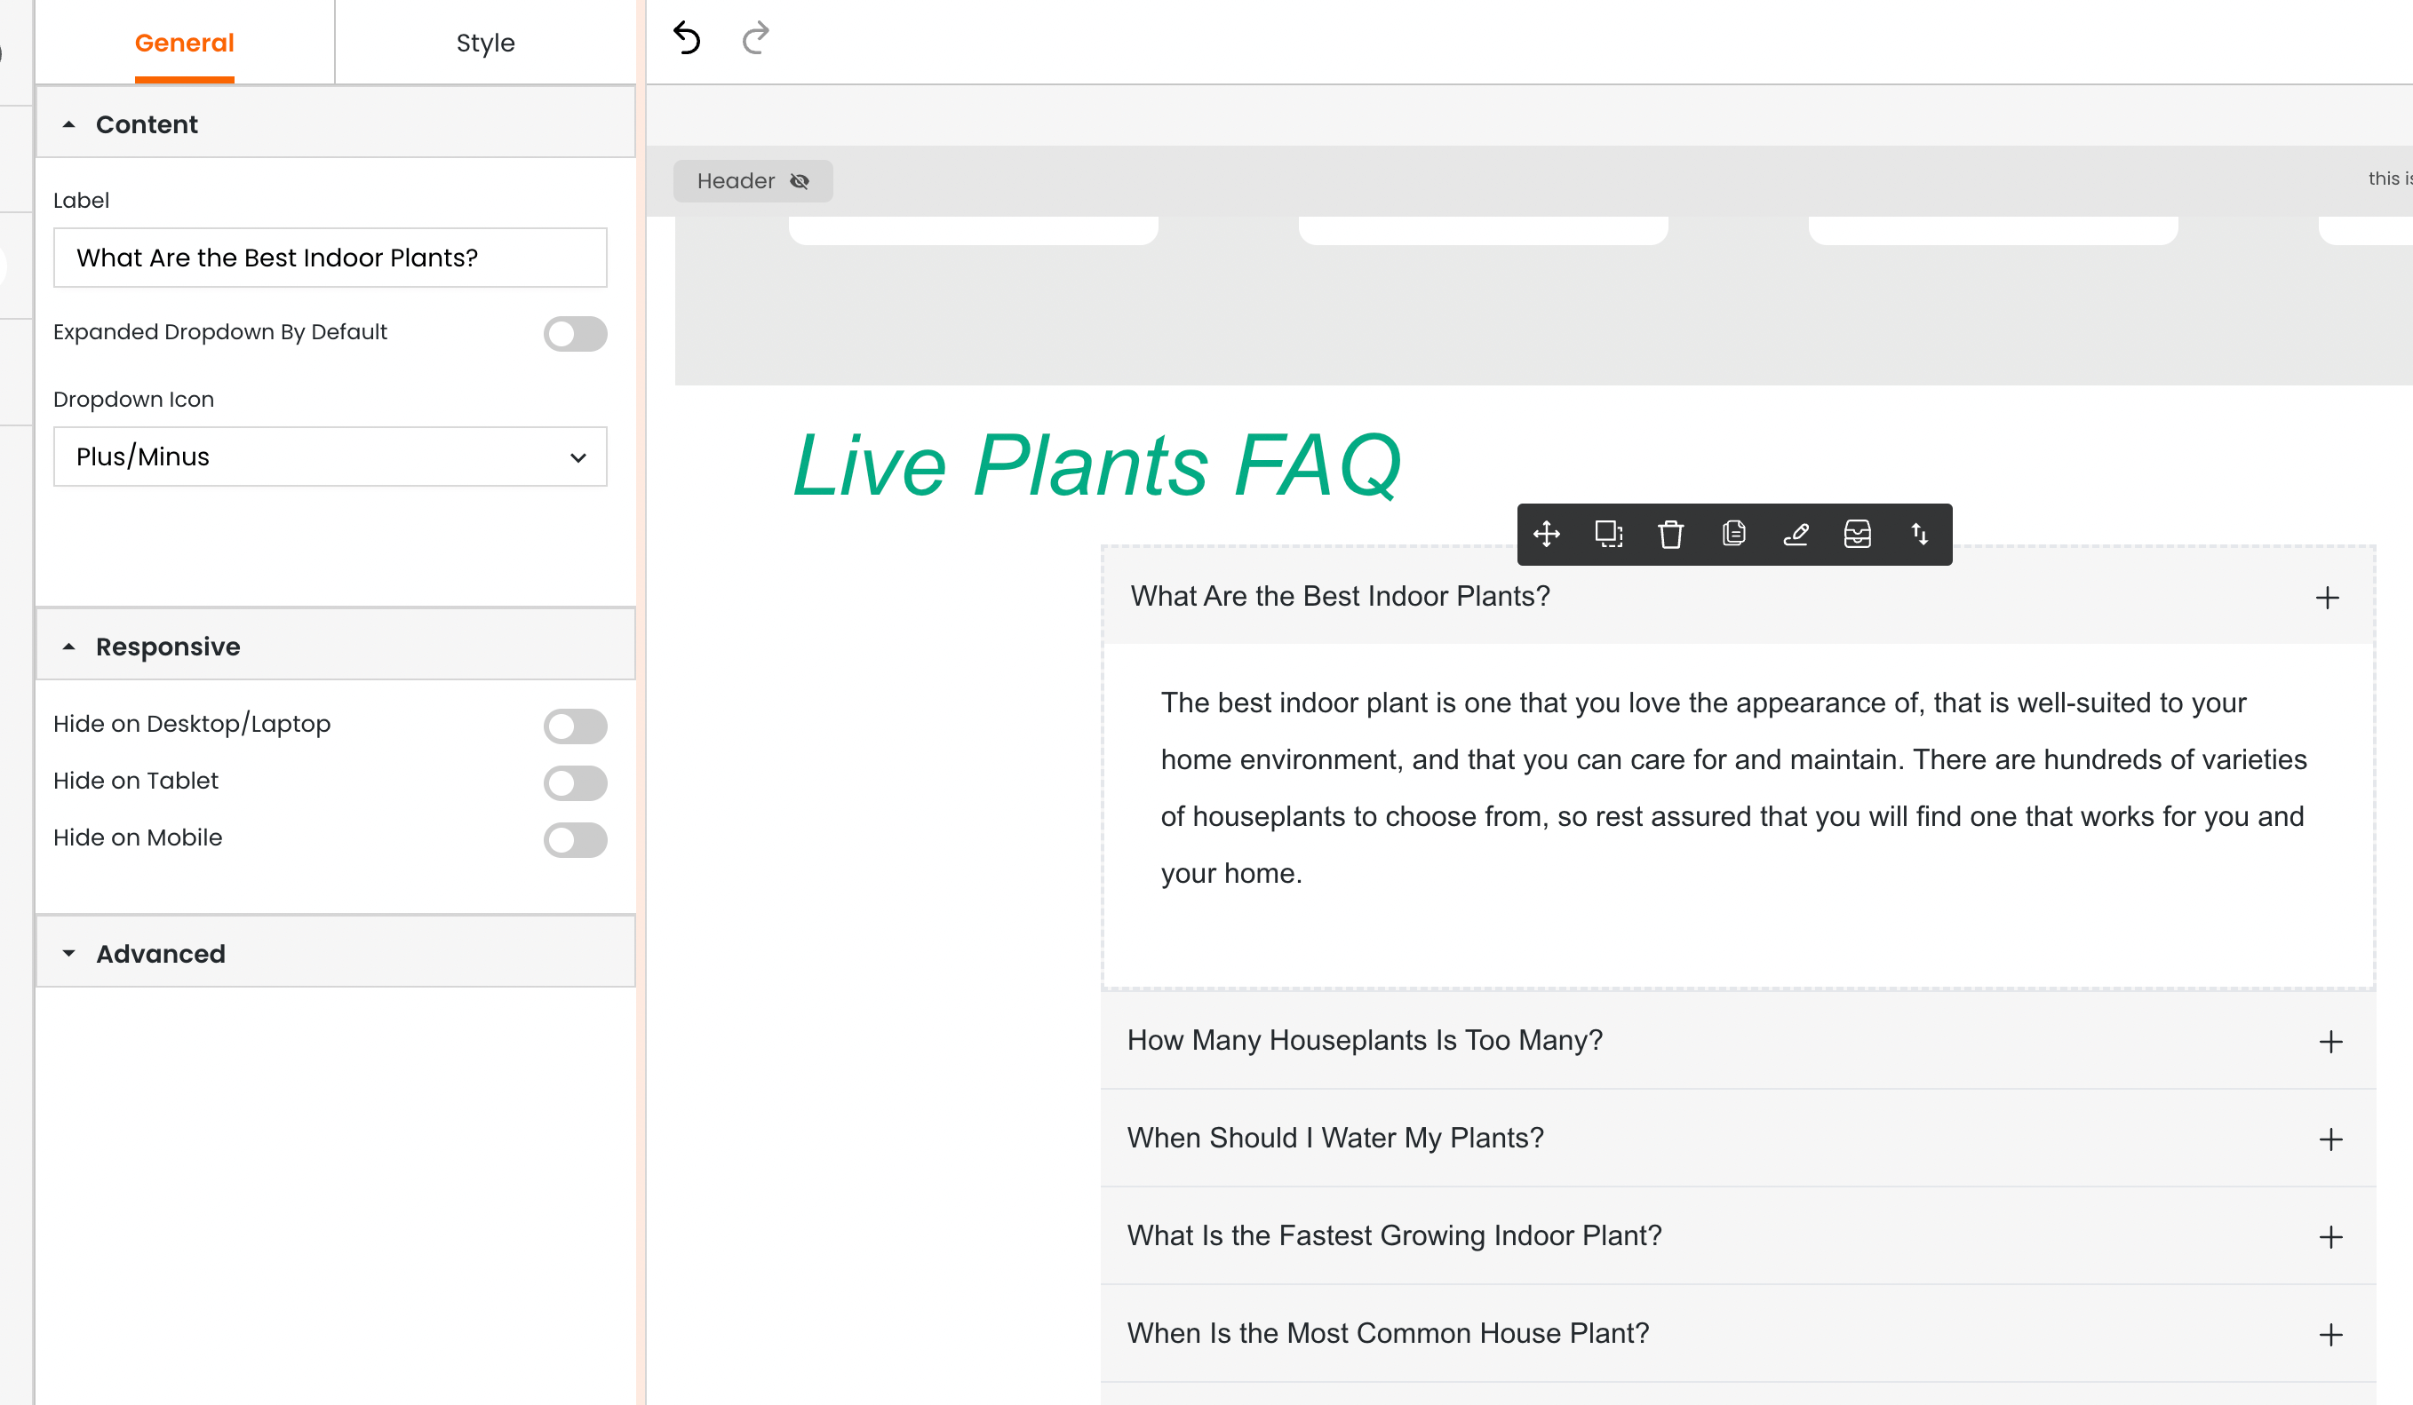Click the save-to-library tray icon

1858,534
